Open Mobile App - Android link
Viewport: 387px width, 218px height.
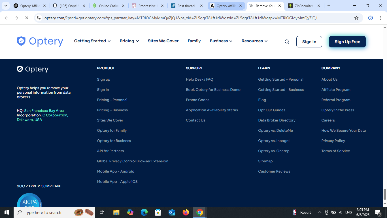click(x=116, y=171)
